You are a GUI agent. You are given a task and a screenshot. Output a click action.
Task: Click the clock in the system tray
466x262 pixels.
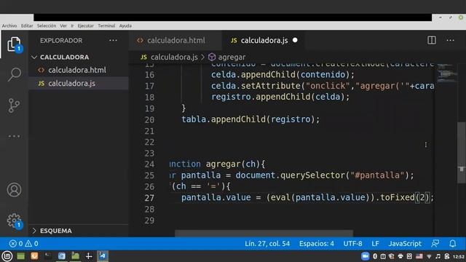click(458, 256)
